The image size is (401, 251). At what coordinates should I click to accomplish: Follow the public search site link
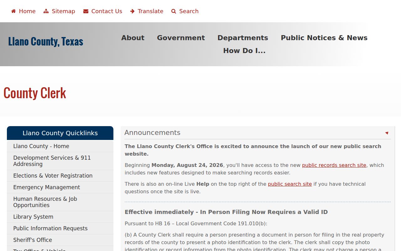tap(290, 184)
